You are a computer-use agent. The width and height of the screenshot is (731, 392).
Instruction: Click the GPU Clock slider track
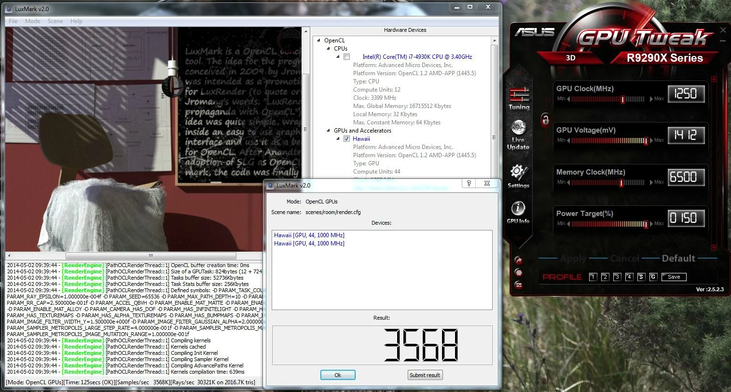(608, 99)
